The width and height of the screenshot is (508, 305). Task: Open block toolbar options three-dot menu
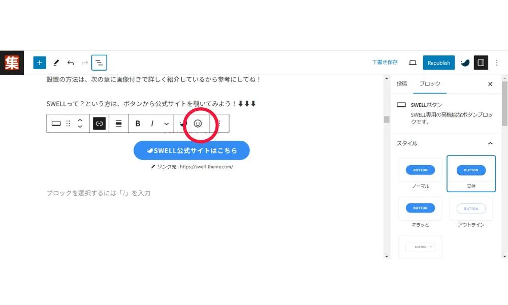[219, 124]
